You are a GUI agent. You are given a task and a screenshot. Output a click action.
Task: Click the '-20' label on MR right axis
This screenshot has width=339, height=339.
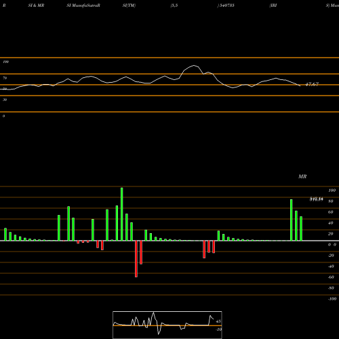pyautogui.click(x=331, y=256)
